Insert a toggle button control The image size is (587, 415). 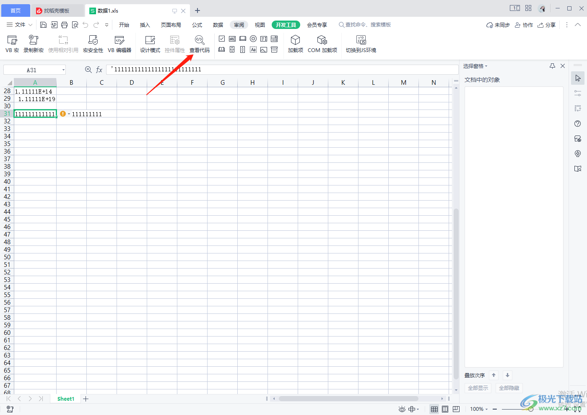(222, 50)
